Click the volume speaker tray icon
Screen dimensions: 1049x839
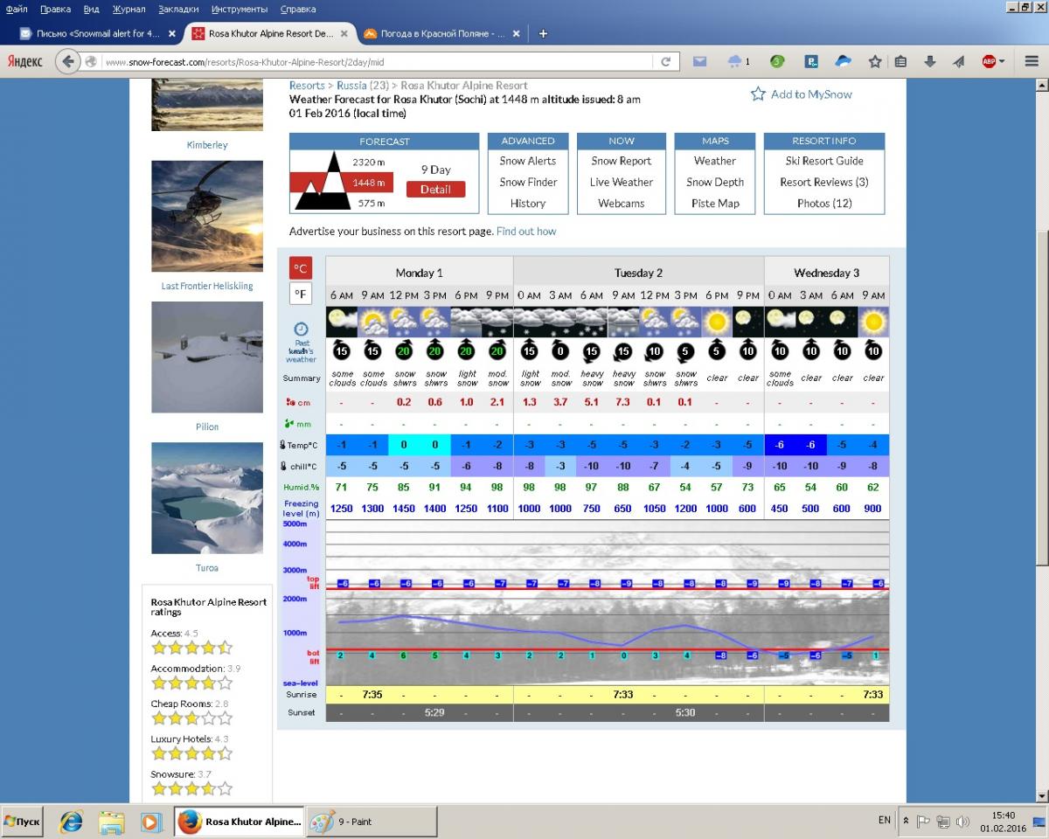(962, 822)
